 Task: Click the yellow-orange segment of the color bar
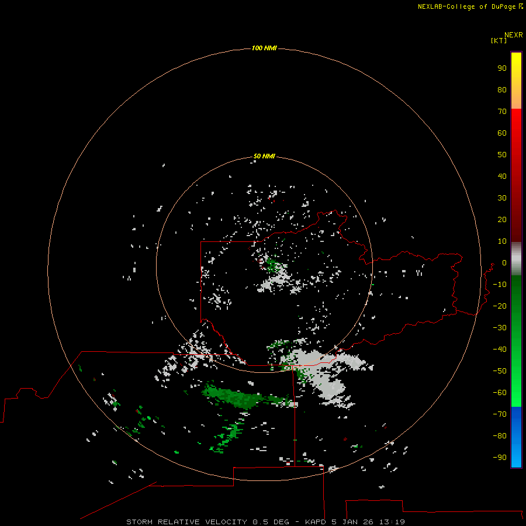(516, 81)
